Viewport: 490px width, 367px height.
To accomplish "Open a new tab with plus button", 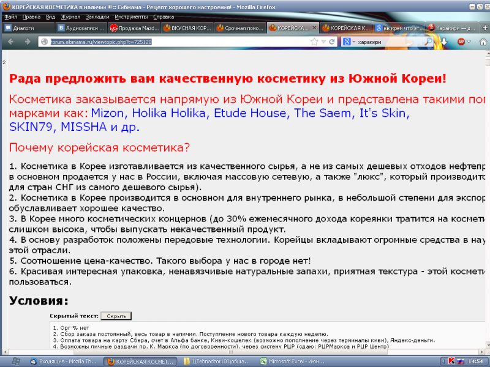I will (x=485, y=28).
